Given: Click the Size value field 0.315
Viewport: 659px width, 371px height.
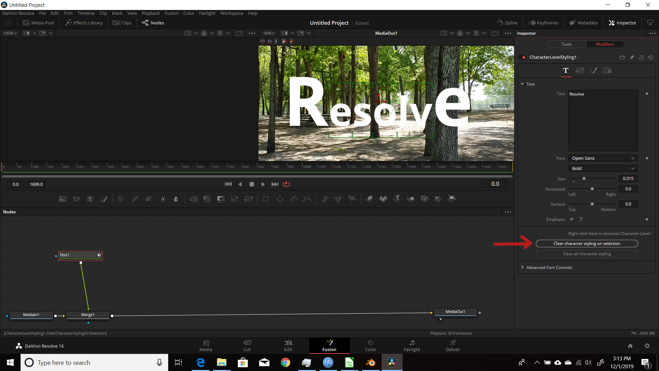Looking at the screenshot, I should [x=628, y=179].
